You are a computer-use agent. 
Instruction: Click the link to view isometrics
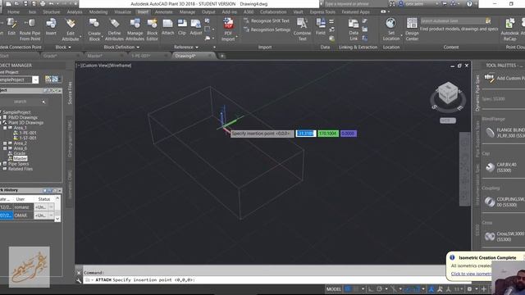coord(471,274)
